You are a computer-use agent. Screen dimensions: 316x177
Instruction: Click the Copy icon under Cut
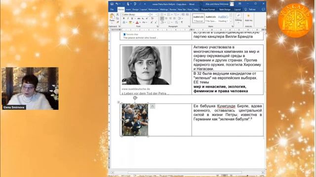point(118,18)
